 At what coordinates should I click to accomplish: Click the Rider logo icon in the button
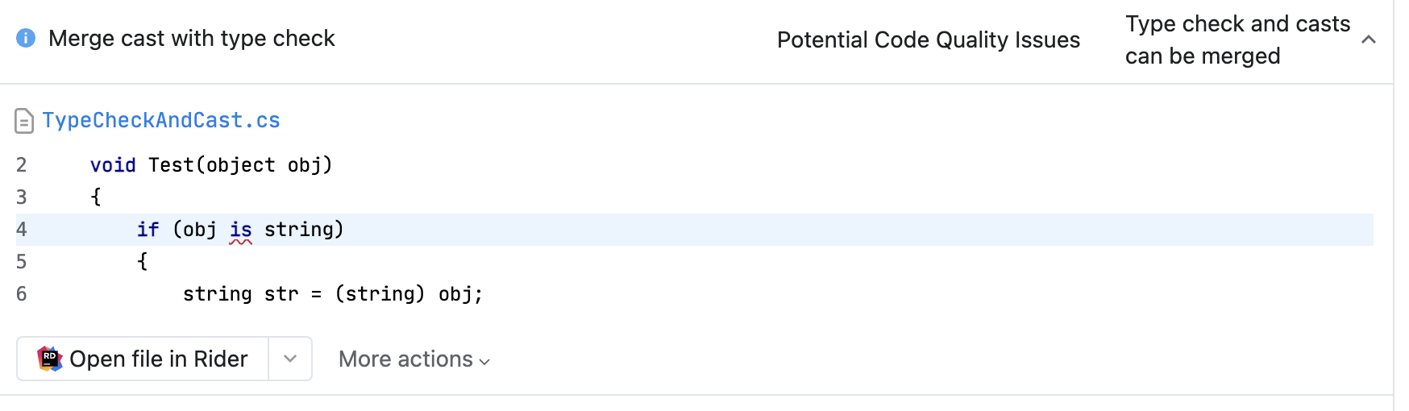tap(50, 359)
